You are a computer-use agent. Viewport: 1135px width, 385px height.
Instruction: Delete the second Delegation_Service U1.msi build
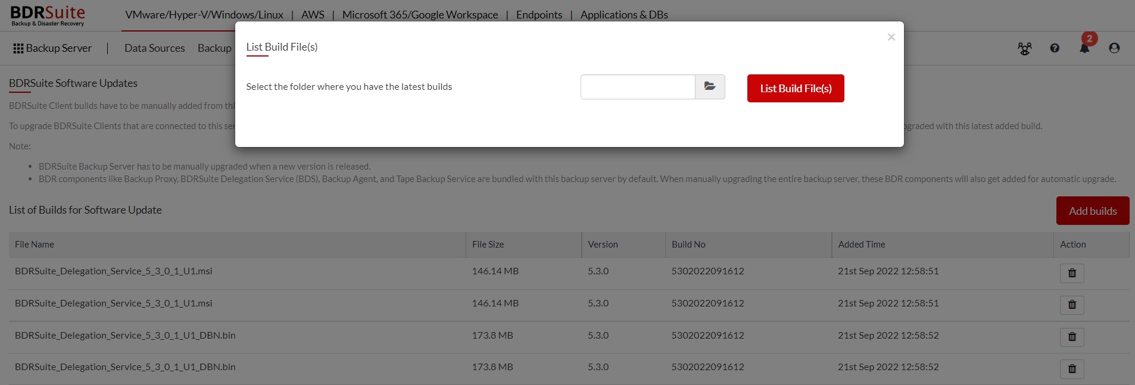(x=1072, y=305)
